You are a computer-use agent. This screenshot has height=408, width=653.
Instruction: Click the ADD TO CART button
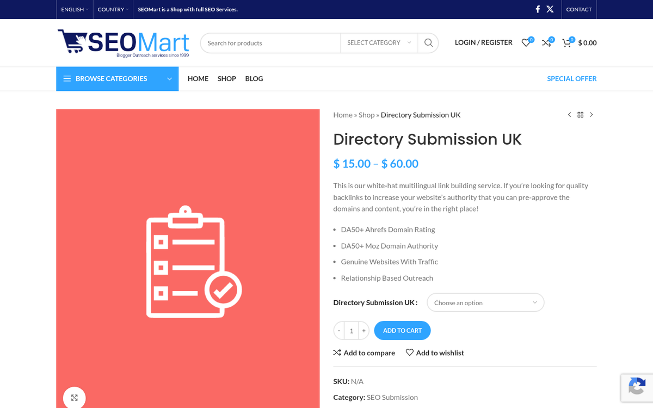pyautogui.click(x=402, y=330)
